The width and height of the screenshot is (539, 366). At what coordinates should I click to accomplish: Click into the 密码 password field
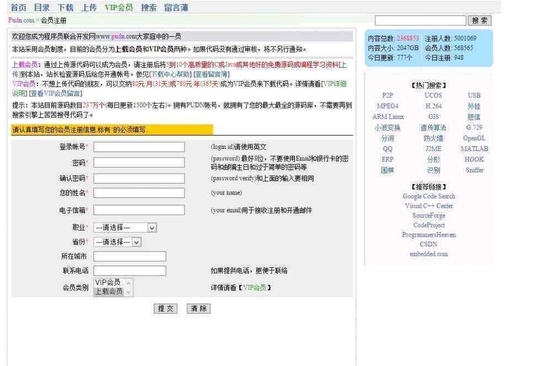[x=139, y=163]
